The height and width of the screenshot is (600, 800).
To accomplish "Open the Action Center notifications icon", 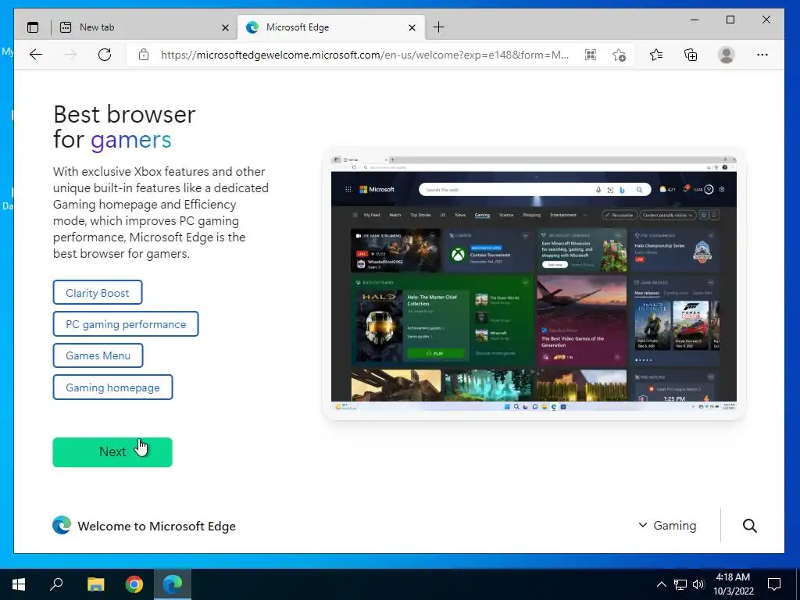I will pyautogui.click(x=774, y=584).
